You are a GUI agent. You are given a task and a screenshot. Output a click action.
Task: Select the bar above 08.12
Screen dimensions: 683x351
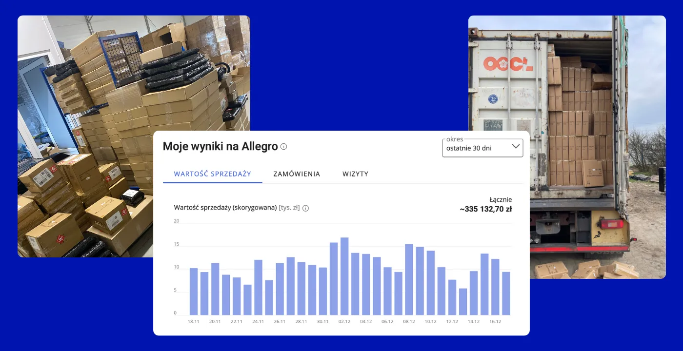pyautogui.click(x=409, y=279)
